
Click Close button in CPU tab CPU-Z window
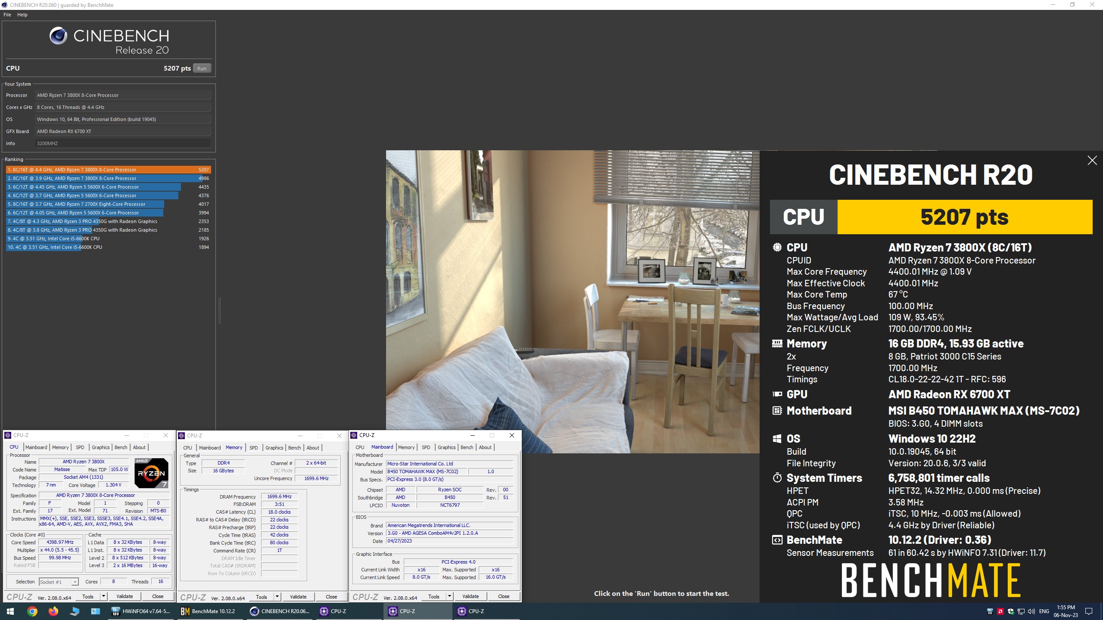click(x=158, y=596)
